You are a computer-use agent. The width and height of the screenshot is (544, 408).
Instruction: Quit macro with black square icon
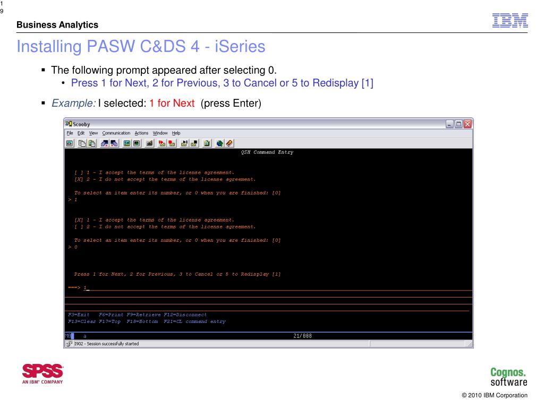click(x=194, y=143)
